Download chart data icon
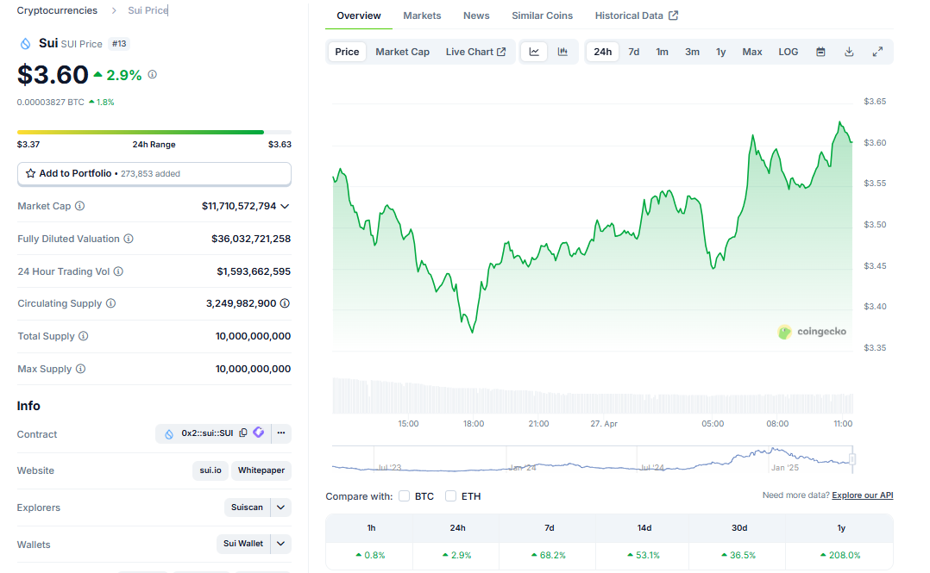930x573 pixels. pyautogui.click(x=849, y=53)
